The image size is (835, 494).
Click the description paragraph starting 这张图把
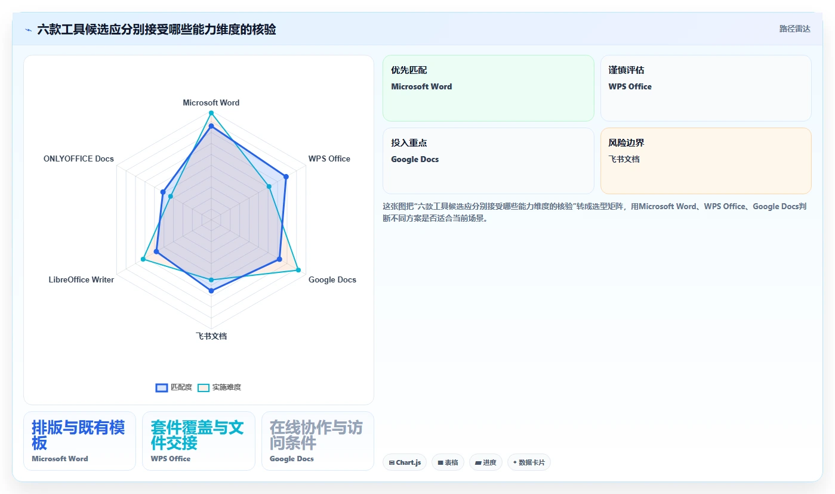pyautogui.click(x=594, y=212)
